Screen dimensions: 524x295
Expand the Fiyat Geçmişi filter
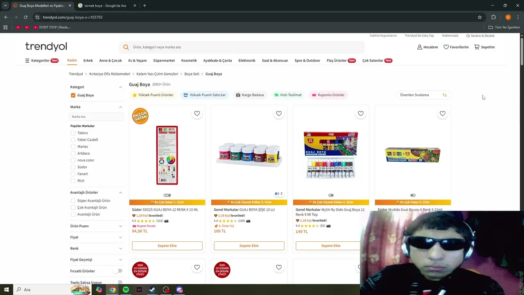(120, 260)
